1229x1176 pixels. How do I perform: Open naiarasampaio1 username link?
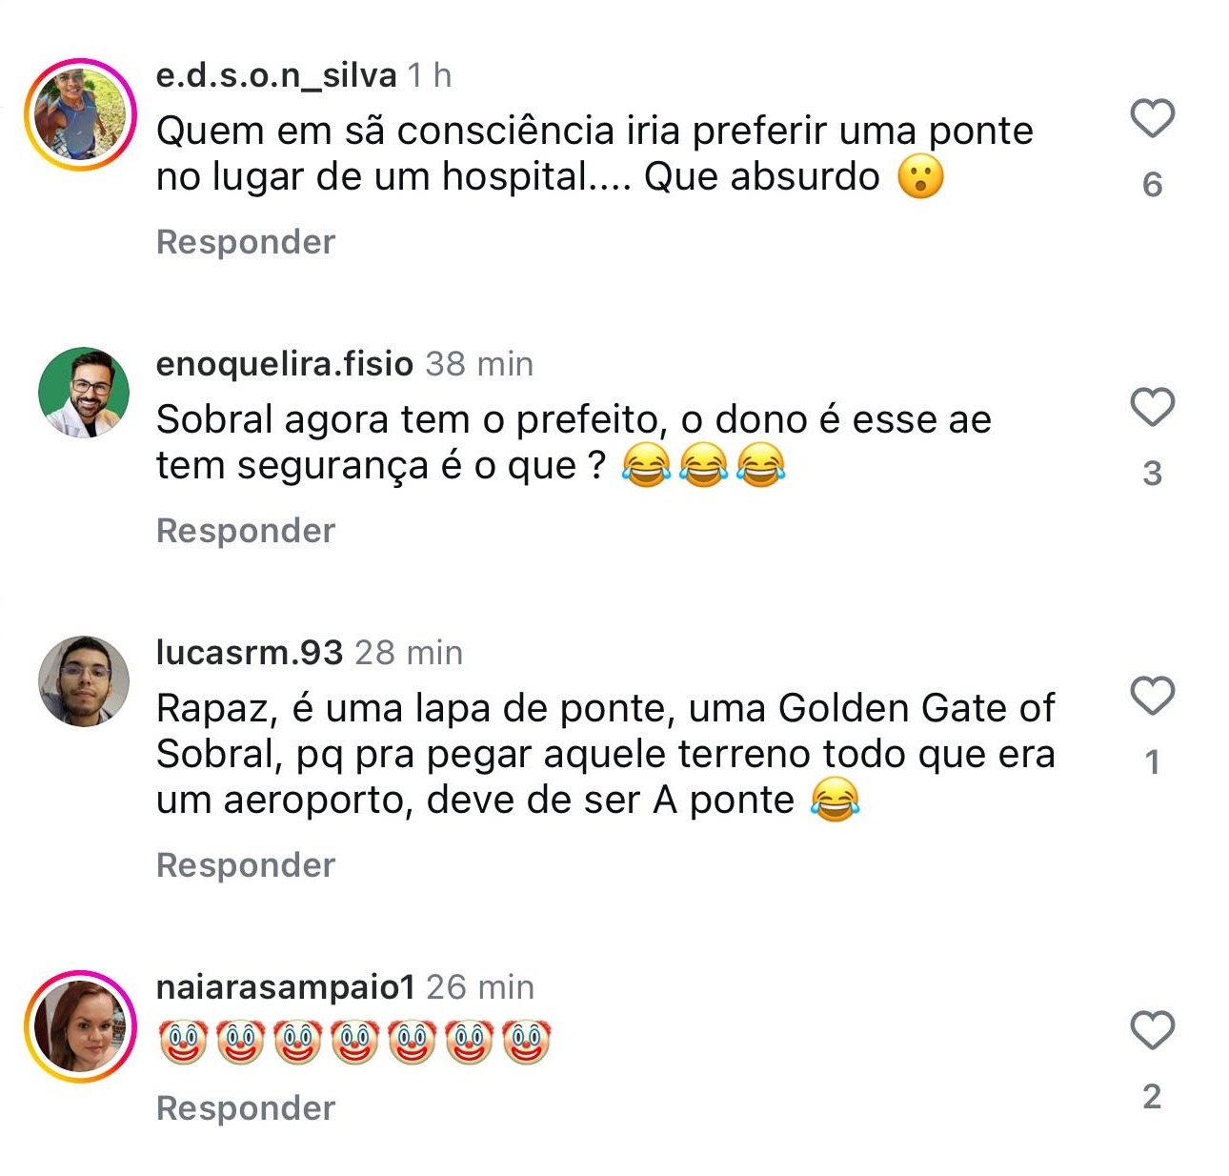tap(286, 987)
